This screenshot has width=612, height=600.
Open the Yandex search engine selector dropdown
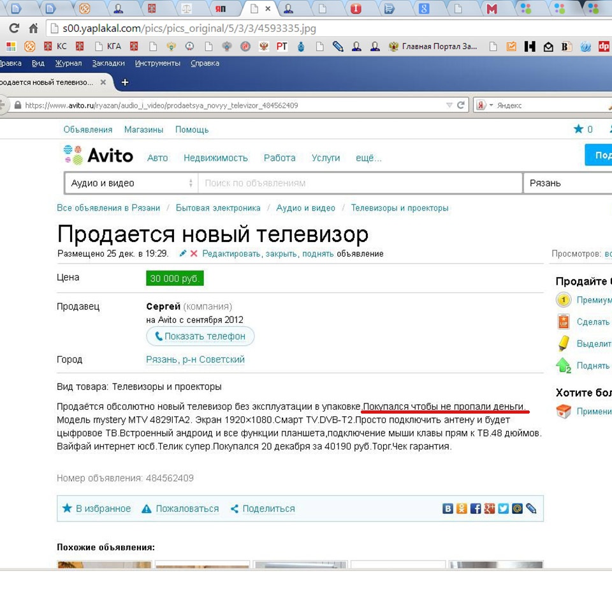[484, 105]
